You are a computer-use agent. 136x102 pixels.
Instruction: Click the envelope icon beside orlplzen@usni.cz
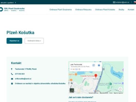coord(114,2)
